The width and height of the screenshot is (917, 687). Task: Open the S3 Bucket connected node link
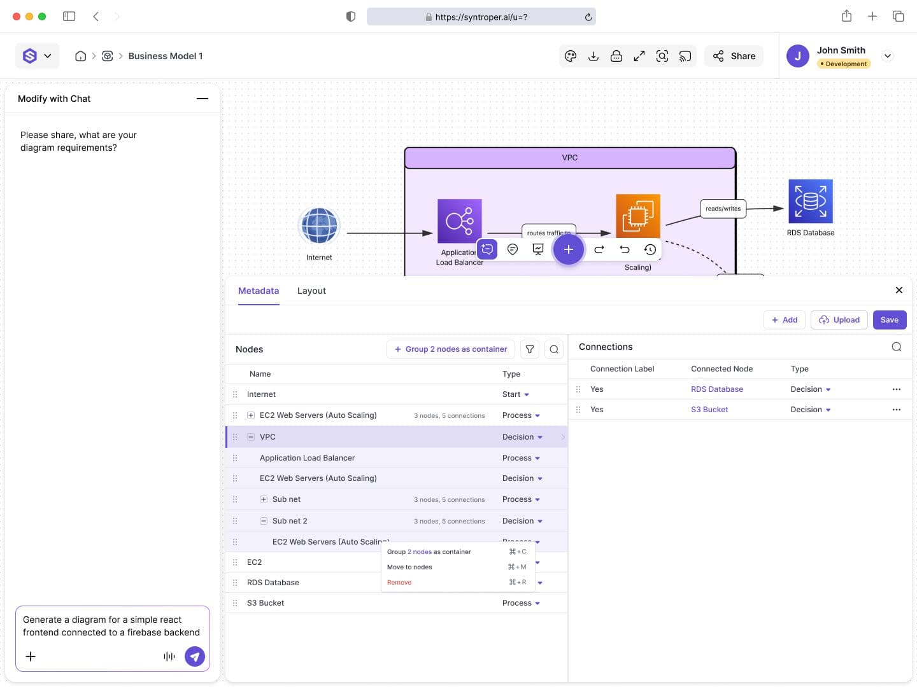pos(709,410)
